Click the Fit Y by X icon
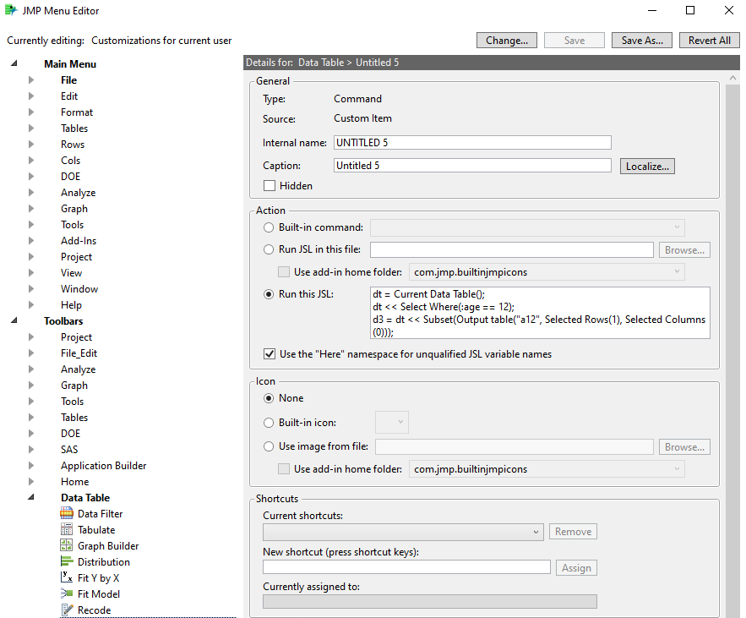Image resolution: width=746 pixels, height=618 pixels. point(67,577)
